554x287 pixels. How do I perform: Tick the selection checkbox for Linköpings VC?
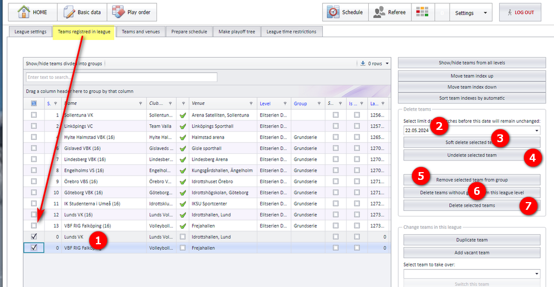point(34,125)
